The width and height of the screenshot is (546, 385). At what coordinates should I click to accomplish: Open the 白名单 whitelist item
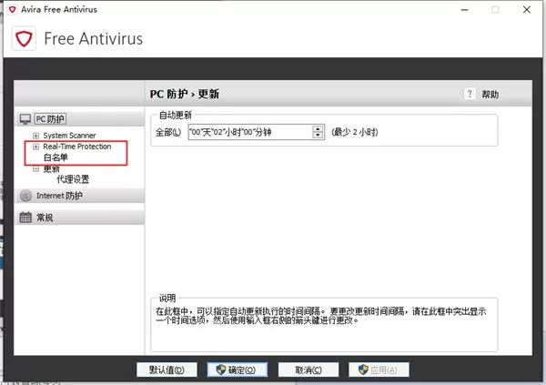tap(56, 157)
